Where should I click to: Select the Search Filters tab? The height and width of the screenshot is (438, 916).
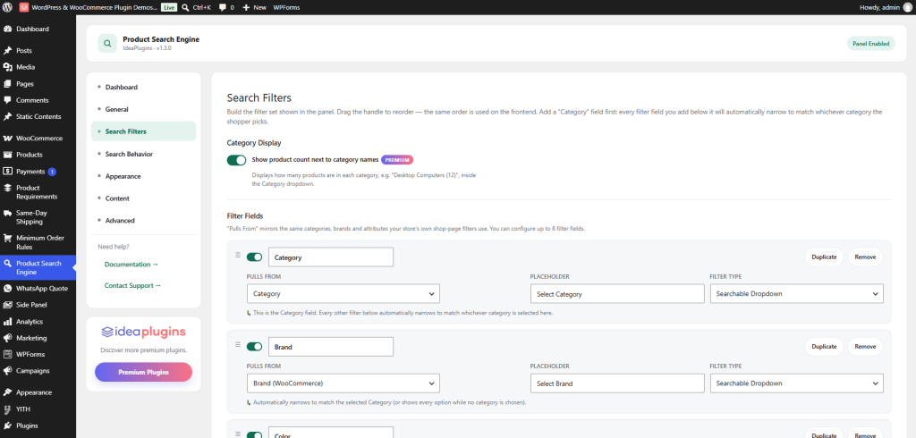point(144,131)
